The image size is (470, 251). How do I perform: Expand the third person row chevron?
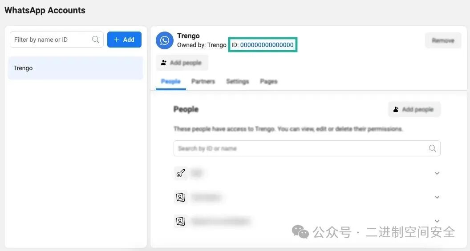coord(437,221)
